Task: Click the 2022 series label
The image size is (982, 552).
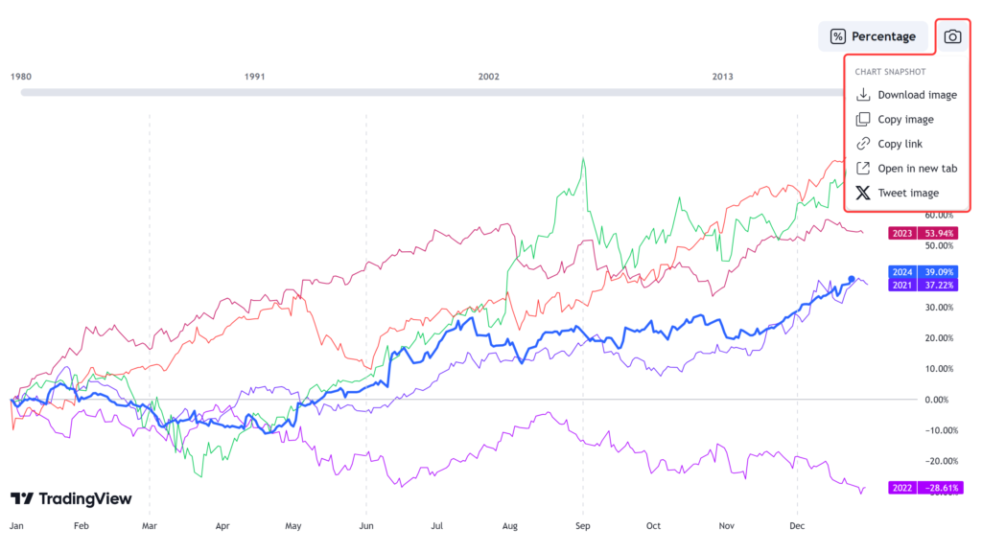Action: coord(902,488)
